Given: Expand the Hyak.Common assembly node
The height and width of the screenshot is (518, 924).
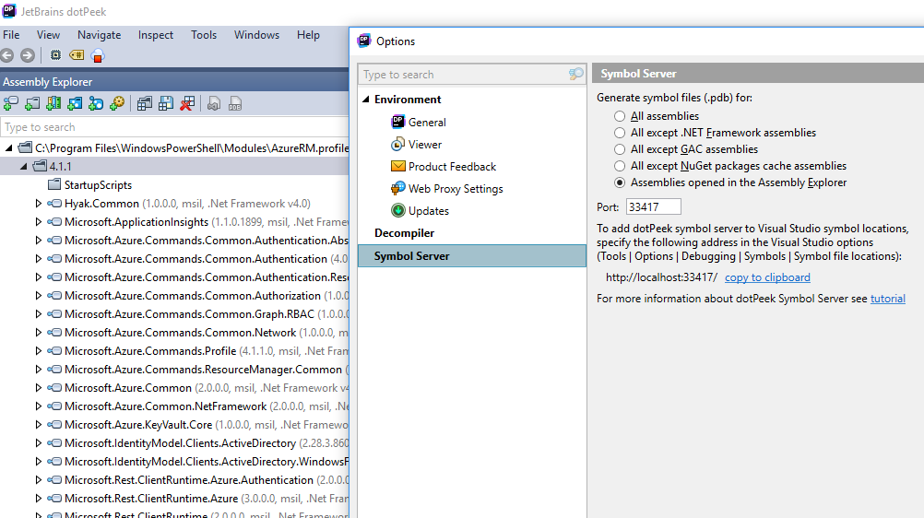Looking at the screenshot, I should coord(39,204).
